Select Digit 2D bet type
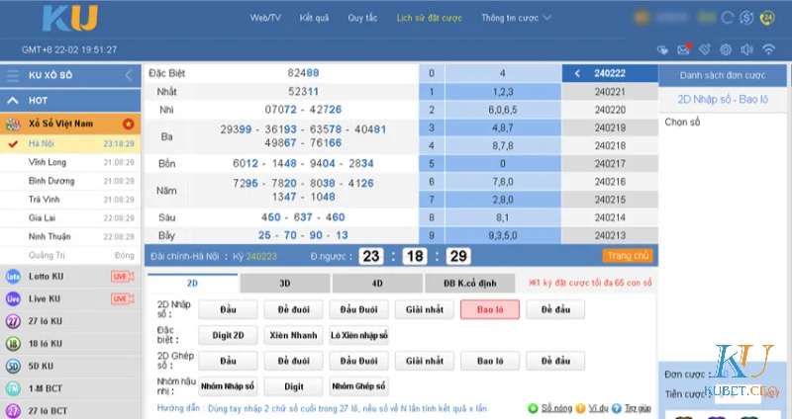 pyautogui.click(x=229, y=335)
